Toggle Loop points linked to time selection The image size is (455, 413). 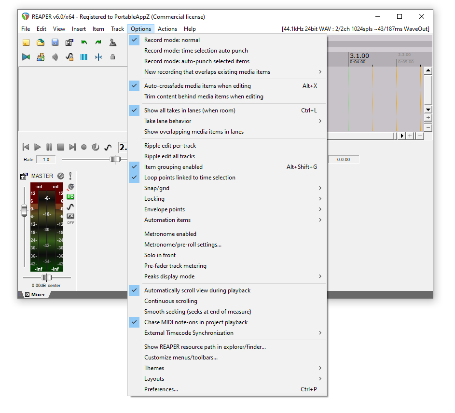(227, 178)
